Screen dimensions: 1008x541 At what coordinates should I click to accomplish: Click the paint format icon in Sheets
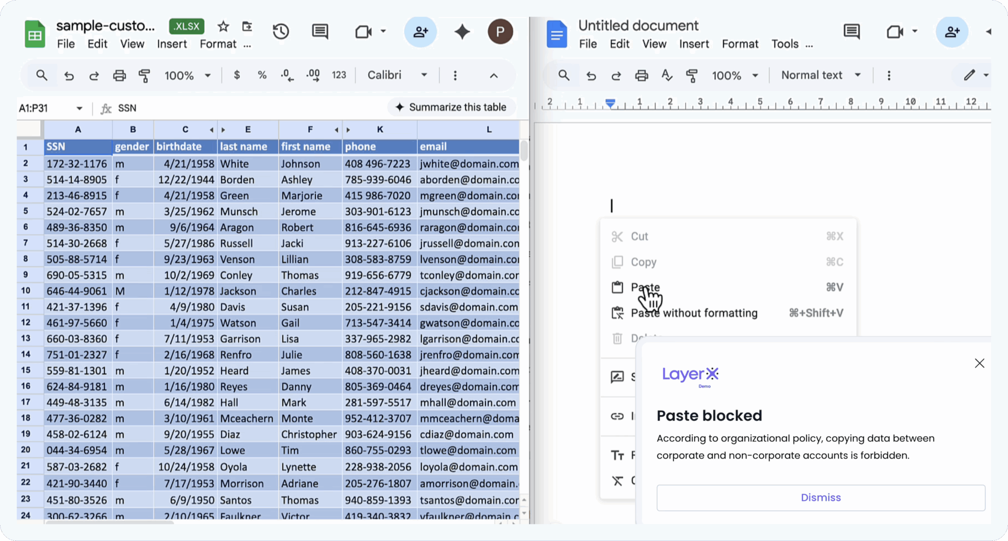pos(145,75)
